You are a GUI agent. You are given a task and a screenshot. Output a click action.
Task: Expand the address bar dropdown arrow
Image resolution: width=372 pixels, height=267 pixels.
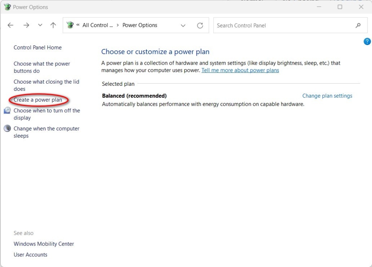(x=183, y=25)
